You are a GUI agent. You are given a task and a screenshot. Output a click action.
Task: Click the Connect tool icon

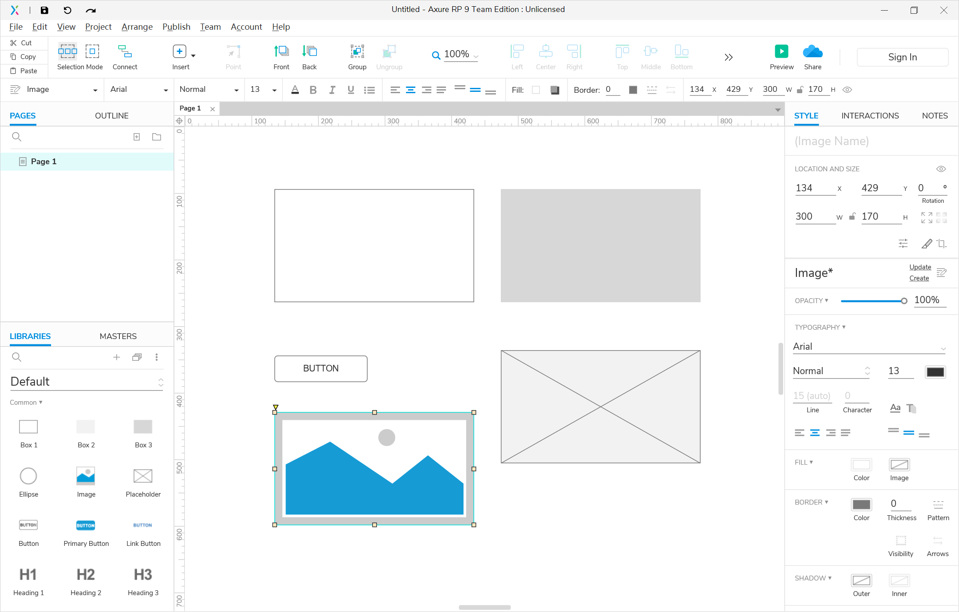click(x=125, y=52)
